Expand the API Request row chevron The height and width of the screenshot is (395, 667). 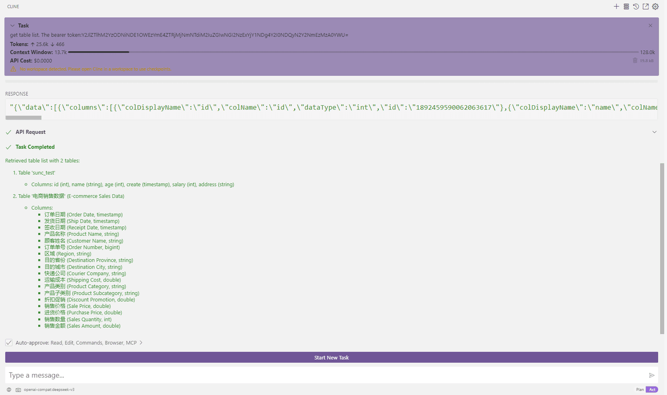click(x=654, y=132)
